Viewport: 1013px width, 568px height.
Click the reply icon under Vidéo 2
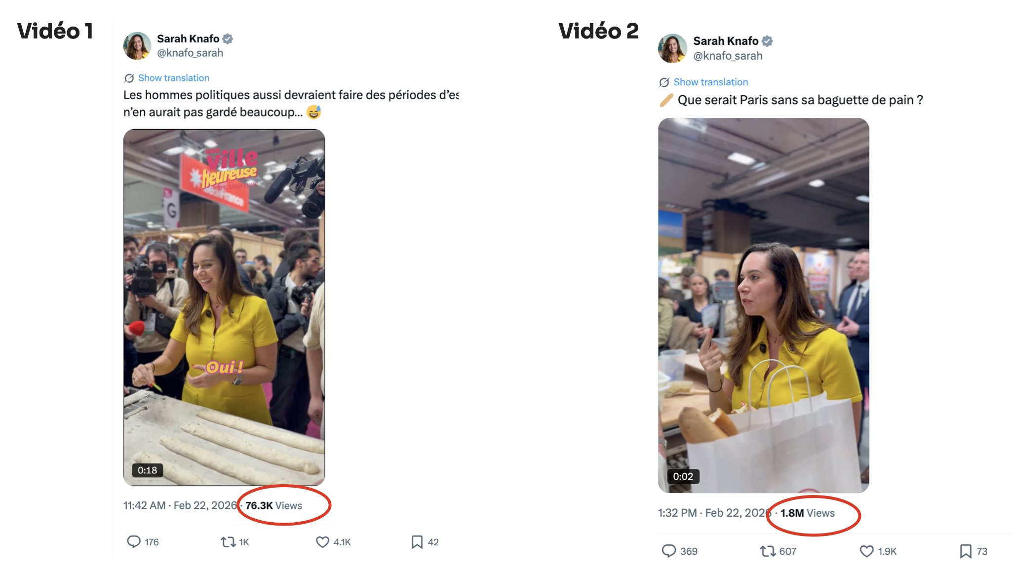coord(669,551)
